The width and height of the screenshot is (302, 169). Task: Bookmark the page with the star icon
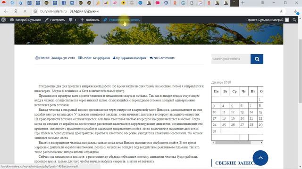click(x=281, y=11)
